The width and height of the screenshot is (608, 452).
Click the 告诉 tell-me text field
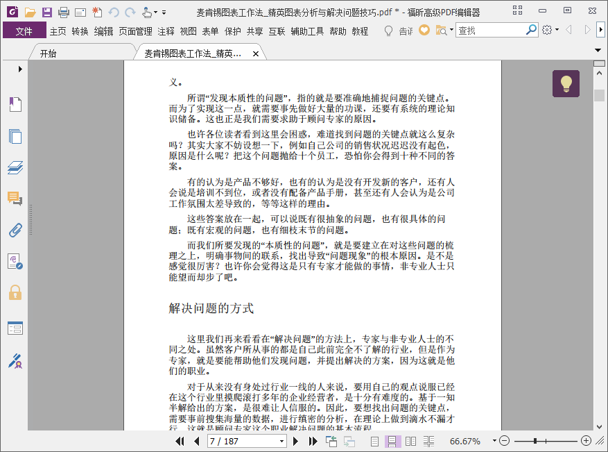(x=406, y=31)
